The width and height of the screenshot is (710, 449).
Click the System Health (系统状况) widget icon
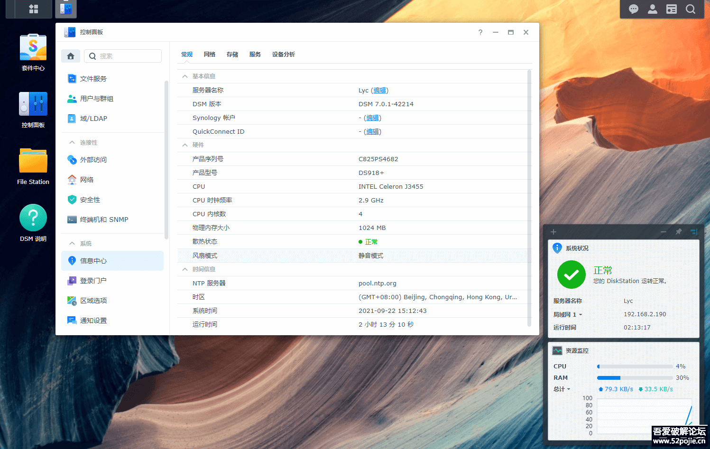557,248
